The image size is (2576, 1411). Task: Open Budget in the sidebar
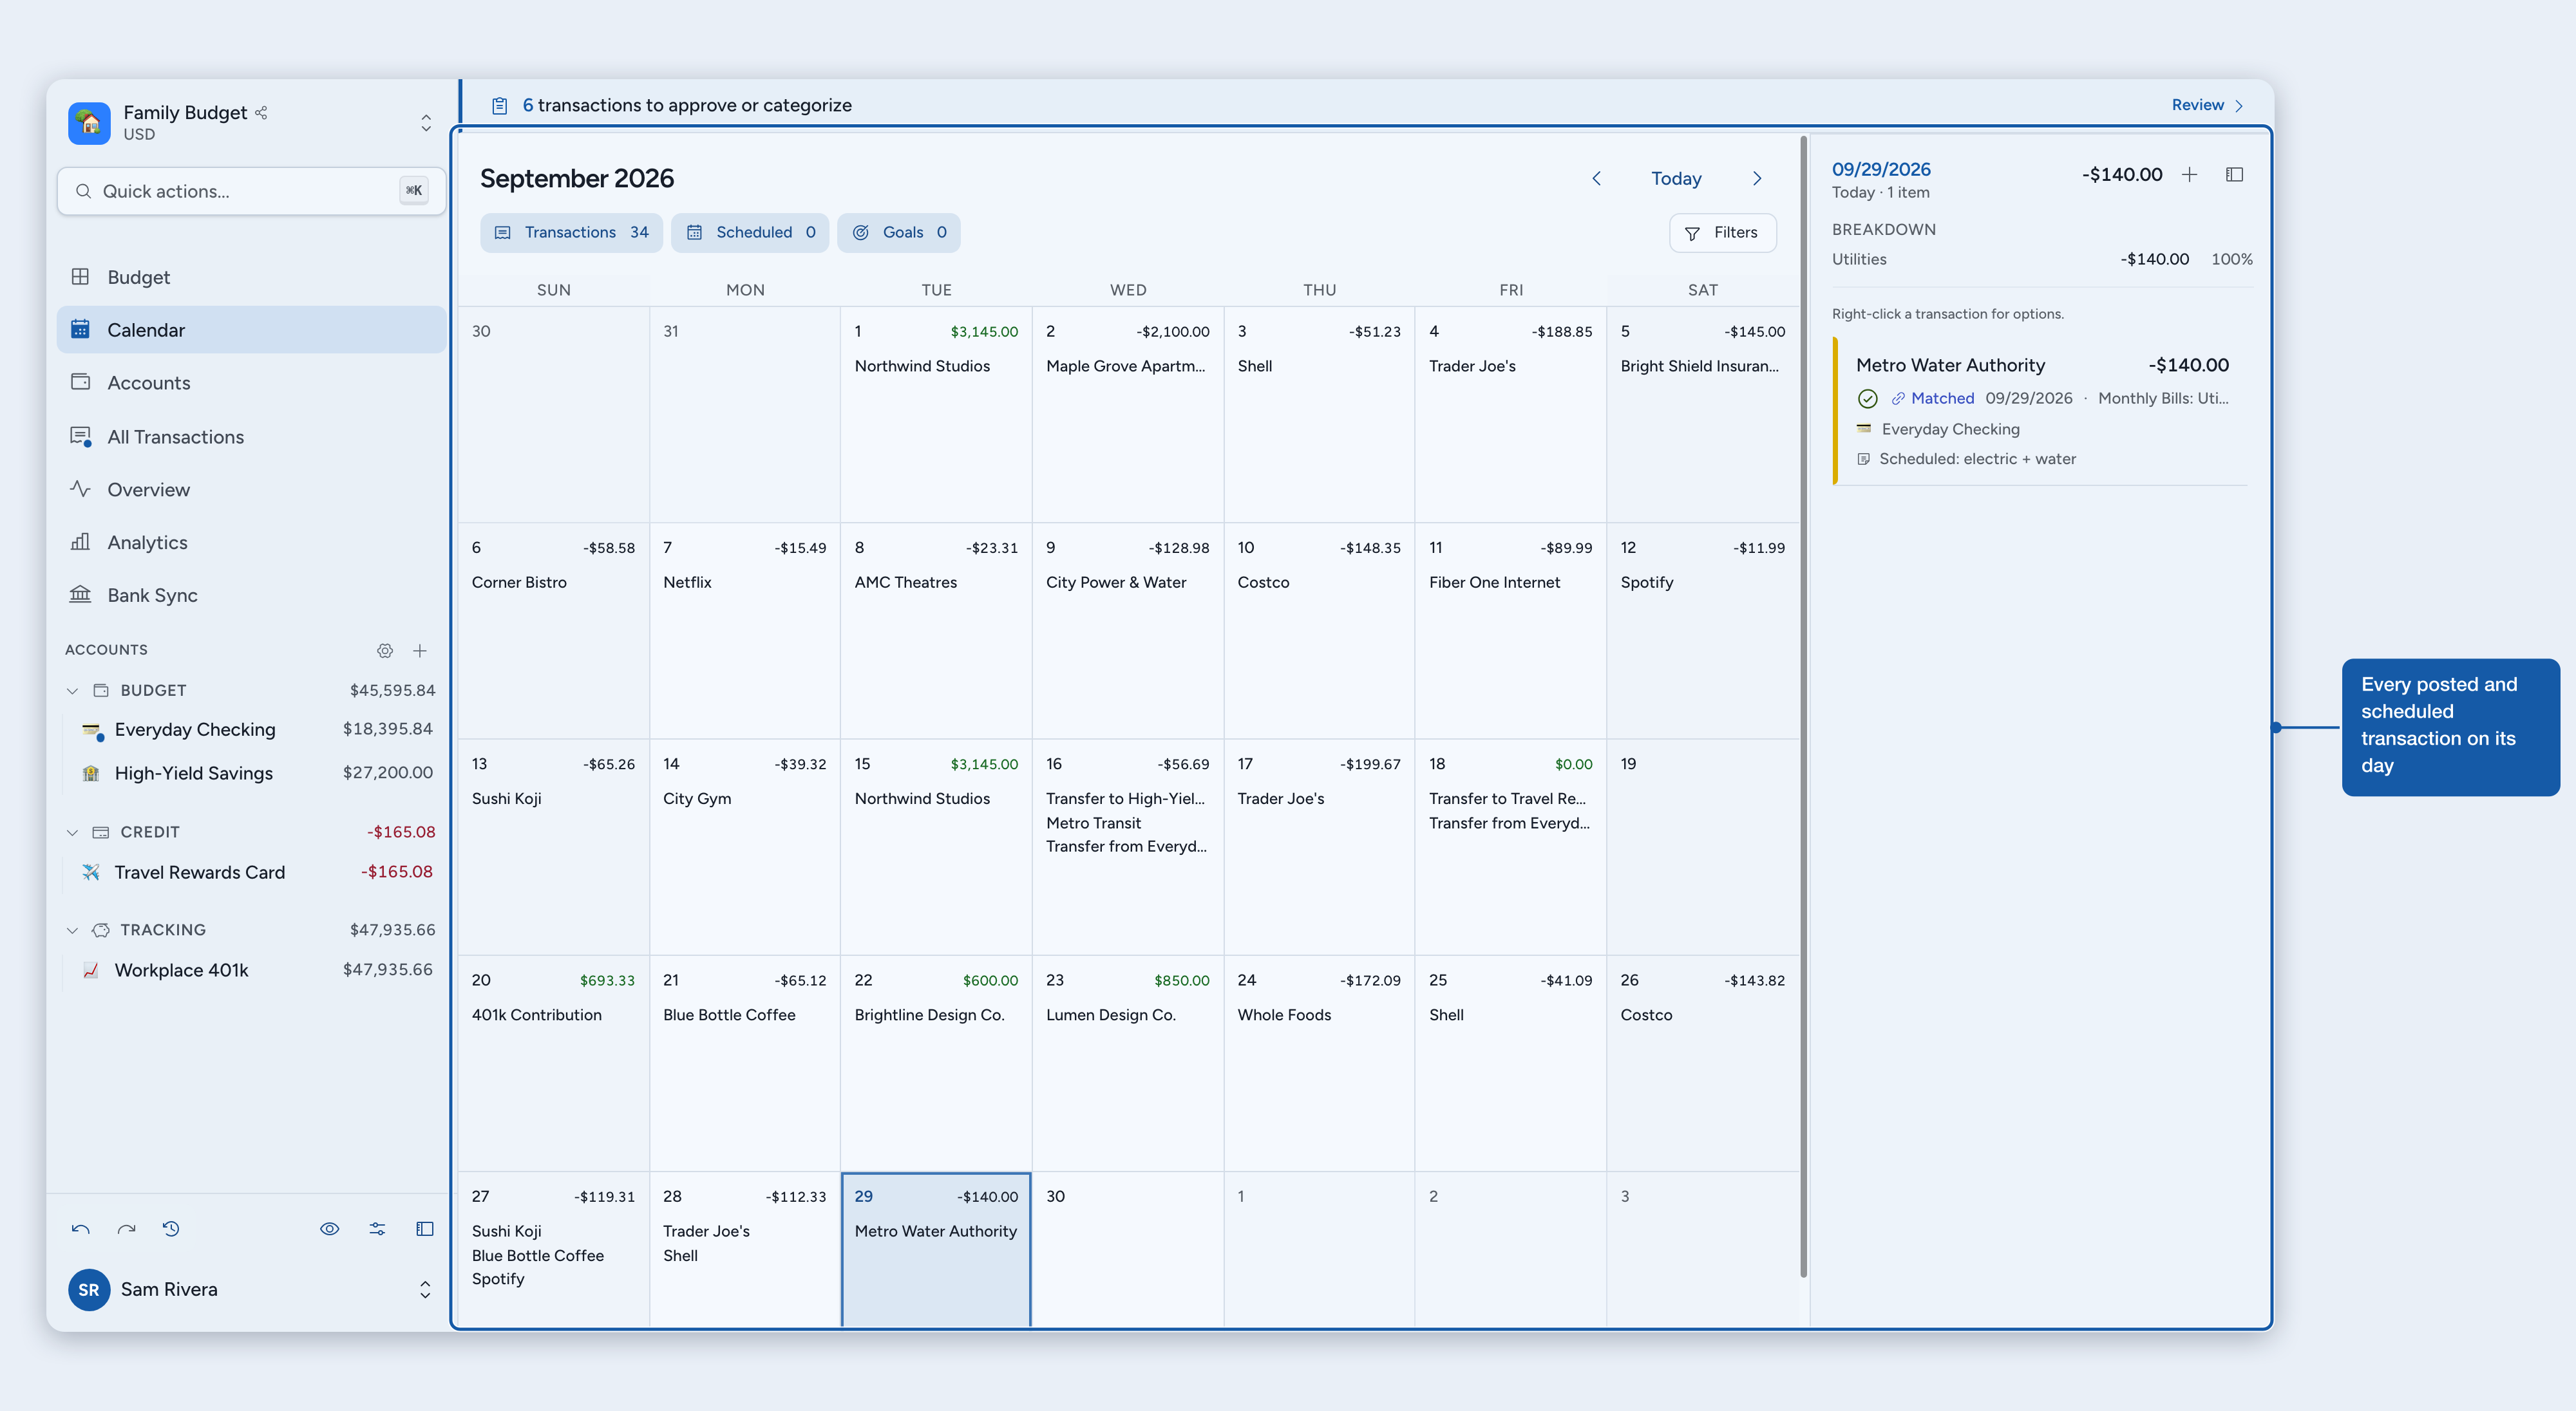tap(252, 277)
